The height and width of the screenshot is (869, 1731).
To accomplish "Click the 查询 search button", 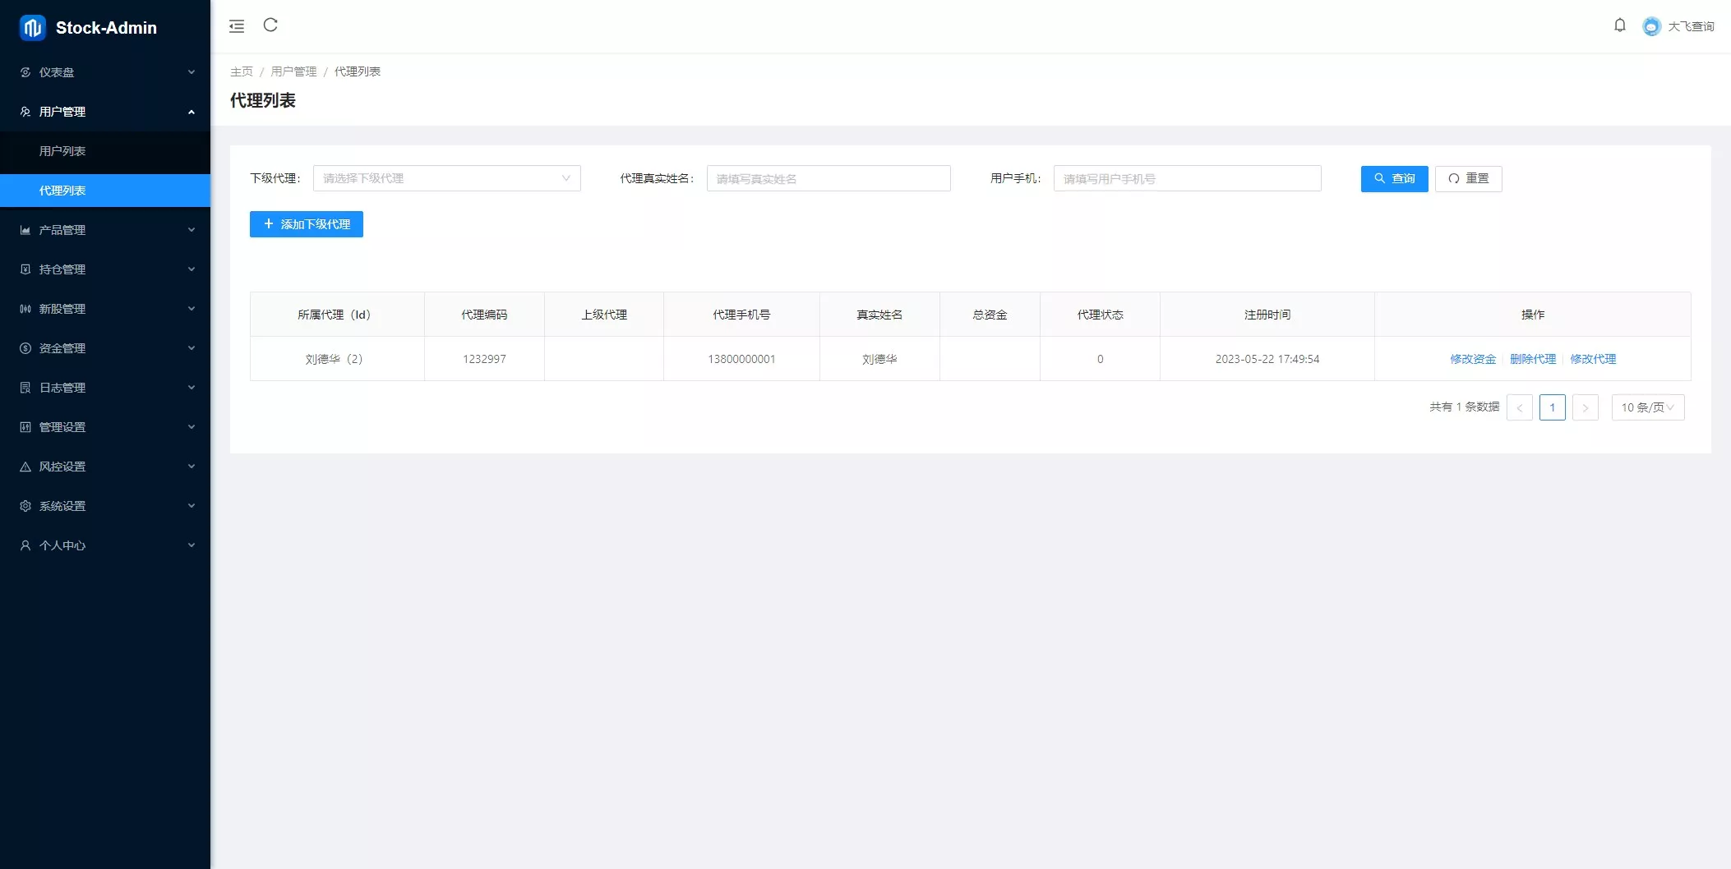I will pos(1395,178).
